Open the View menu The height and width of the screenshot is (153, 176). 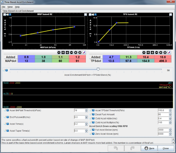point(10,7)
